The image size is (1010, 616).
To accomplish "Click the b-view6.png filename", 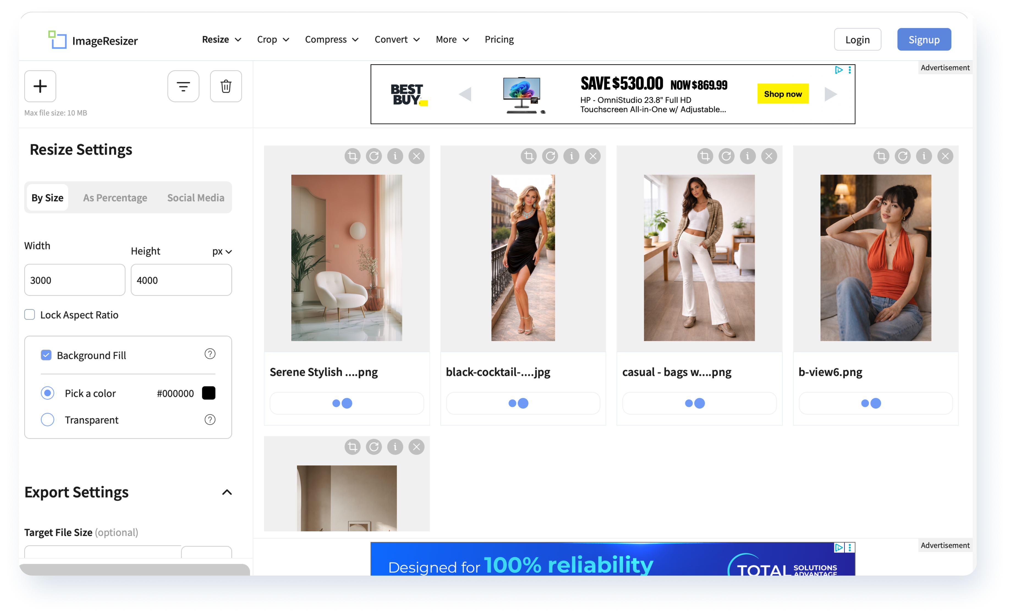I will (830, 372).
